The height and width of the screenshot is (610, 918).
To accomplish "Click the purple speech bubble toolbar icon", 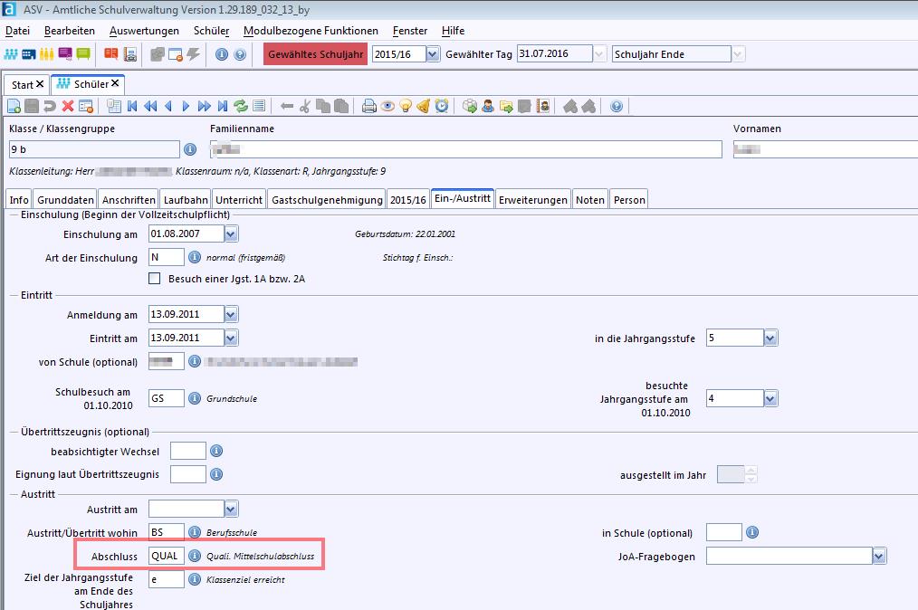I will 65,54.
